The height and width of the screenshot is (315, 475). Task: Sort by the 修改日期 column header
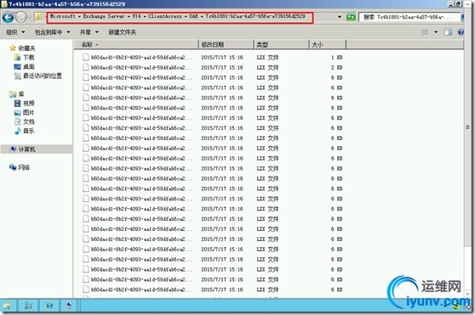point(226,44)
